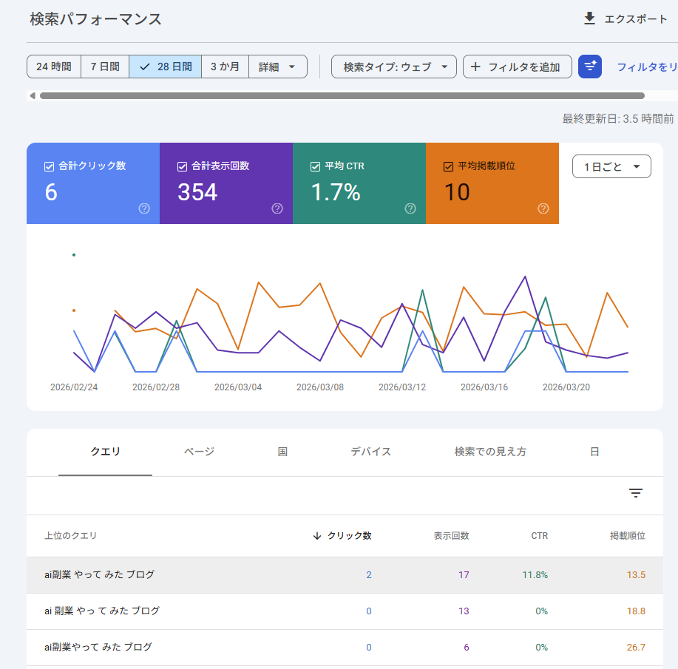The width and height of the screenshot is (678, 669).
Task: Click the help icon on 合計クリック数 card
Action: 145,209
